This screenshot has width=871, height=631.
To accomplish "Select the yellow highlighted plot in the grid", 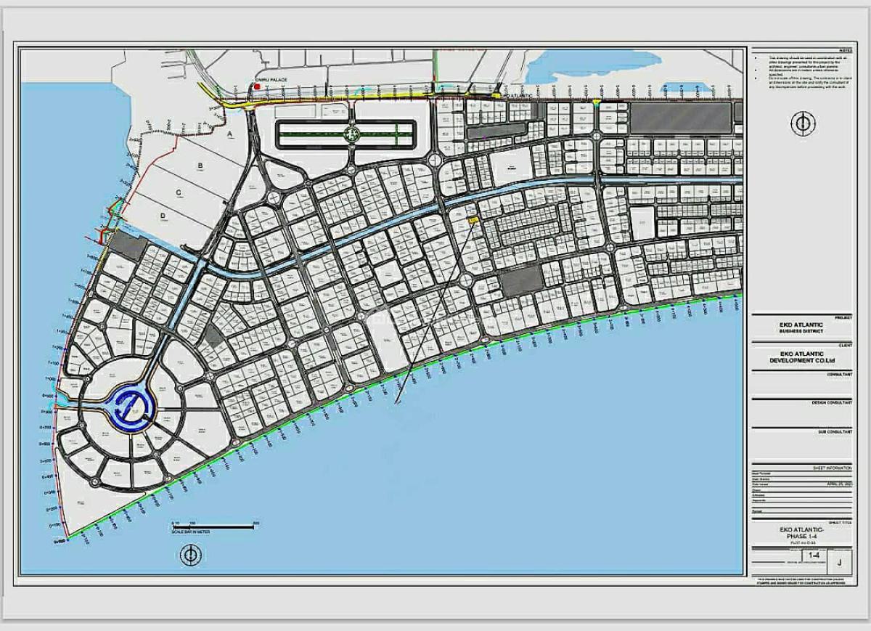I will pyautogui.click(x=473, y=219).
